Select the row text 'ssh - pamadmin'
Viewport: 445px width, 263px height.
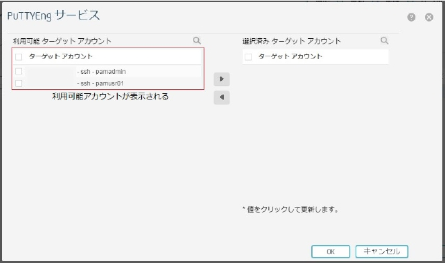[x=102, y=72]
